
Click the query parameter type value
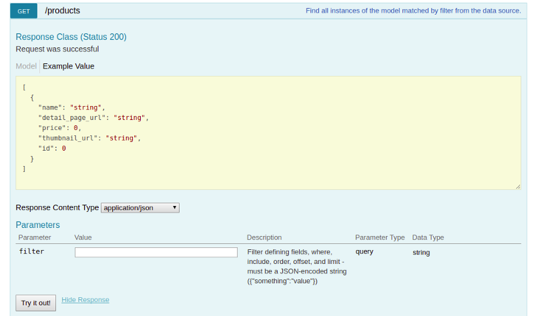364,252
